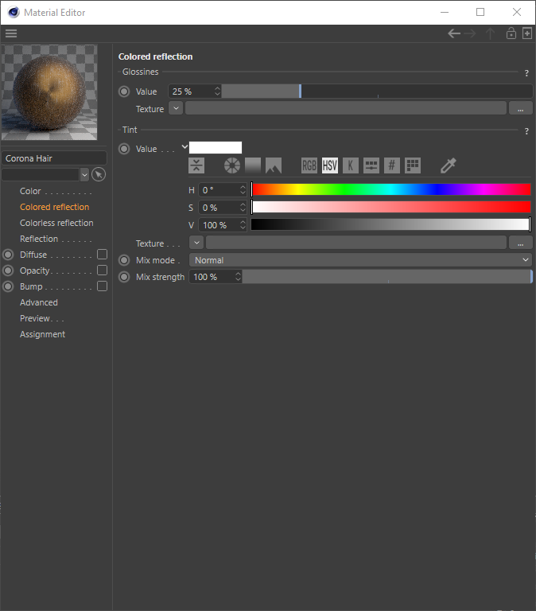The image size is (536, 611).
Task: Click the Glossines Texture long bar
Action: tap(346, 108)
